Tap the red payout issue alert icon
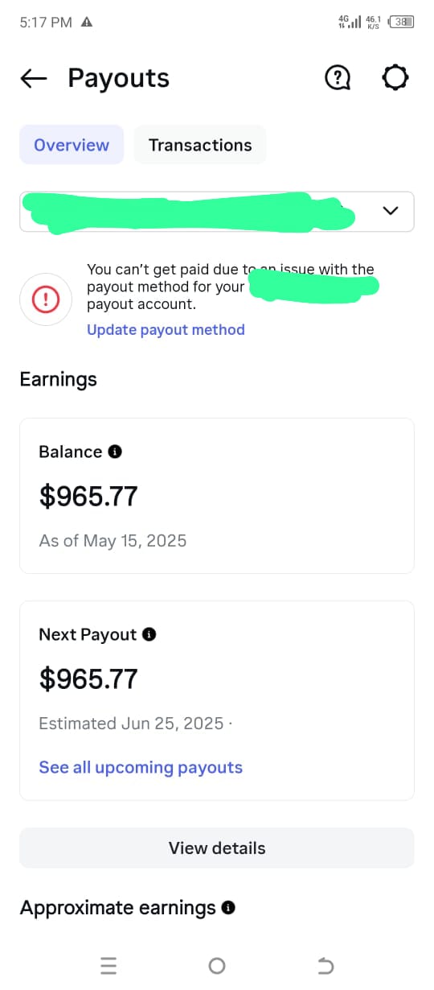Image resolution: width=434 pixels, height=990 pixels. pyautogui.click(x=46, y=300)
